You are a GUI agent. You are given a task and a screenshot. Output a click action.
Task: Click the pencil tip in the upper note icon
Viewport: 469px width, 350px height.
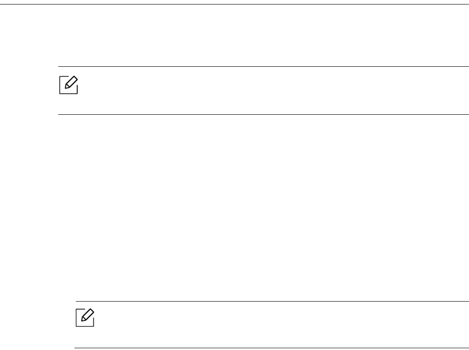(x=66, y=88)
